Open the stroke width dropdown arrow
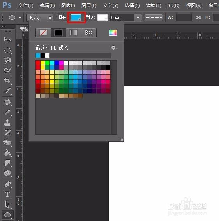This screenshot has width=219, height=221. (138, 18)
